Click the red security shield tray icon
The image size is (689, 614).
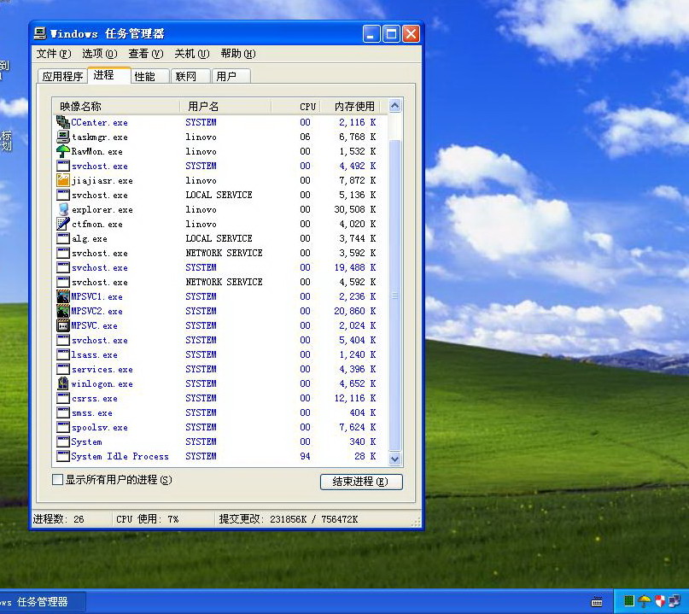(x=660, y=601)
